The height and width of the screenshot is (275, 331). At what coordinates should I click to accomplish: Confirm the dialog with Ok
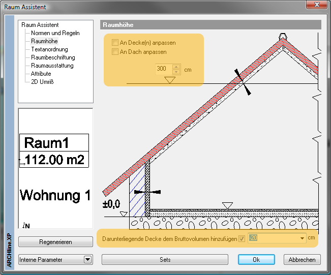pos(256,259)
